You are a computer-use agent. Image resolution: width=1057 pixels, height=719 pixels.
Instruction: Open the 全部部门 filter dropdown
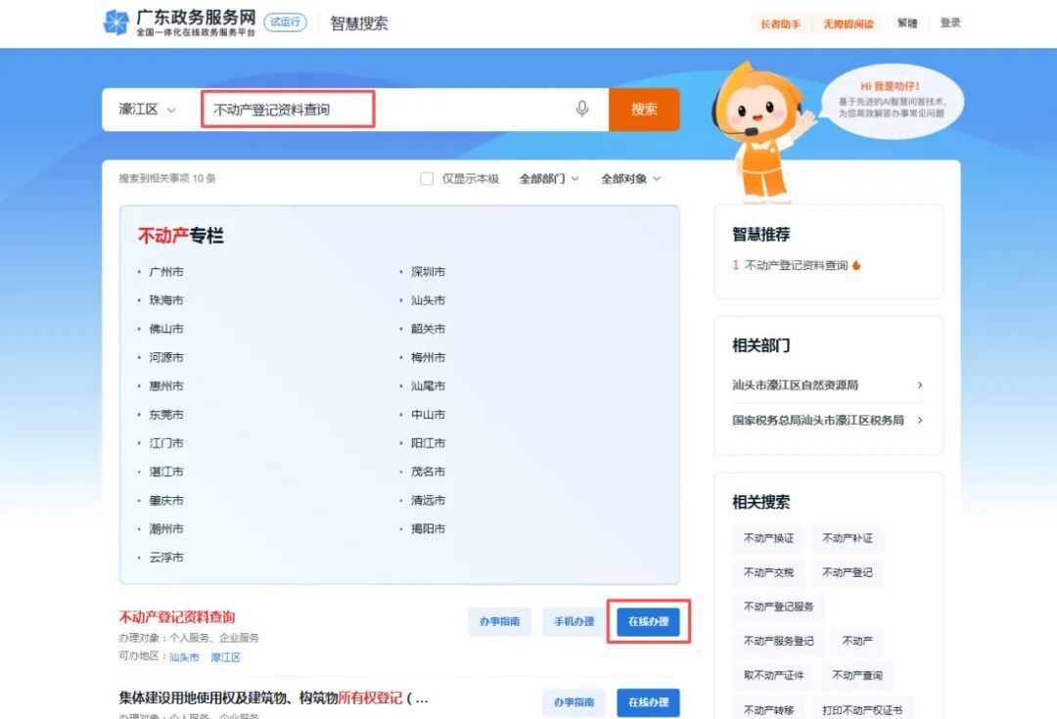(x=548, y=179)
